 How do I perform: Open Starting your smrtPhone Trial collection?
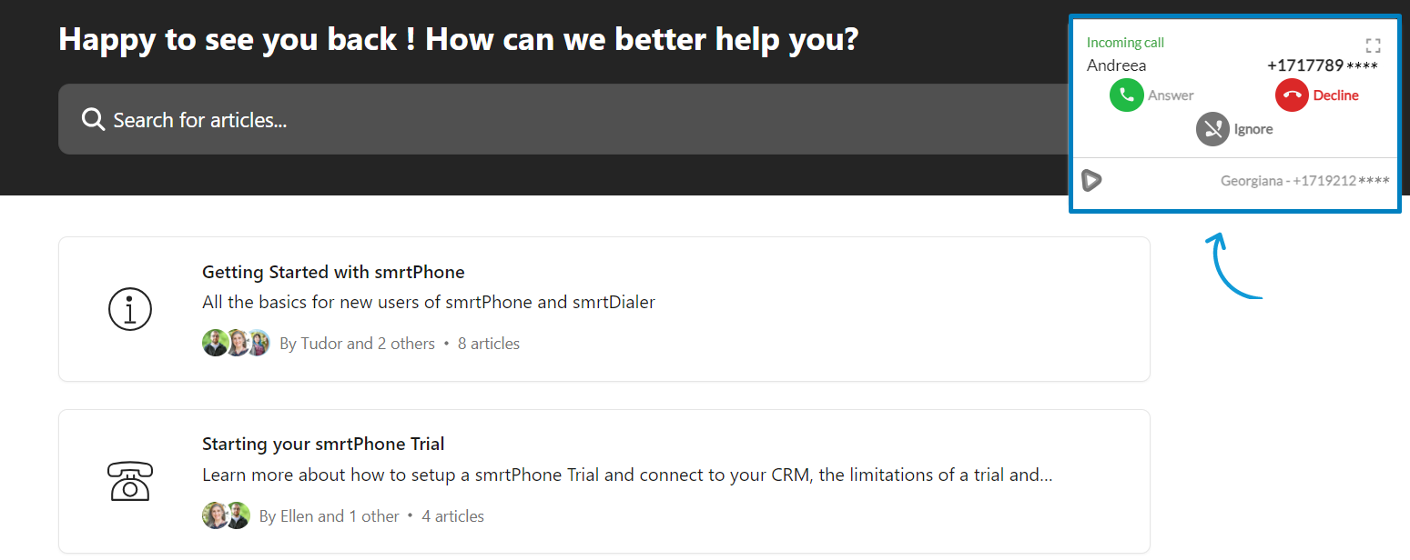pyautogui.click(x=323, y=445)
